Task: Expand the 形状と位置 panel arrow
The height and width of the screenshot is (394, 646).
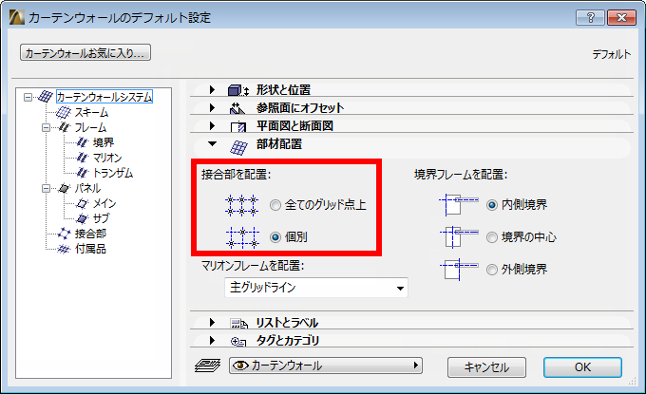Action: (212, 90)
